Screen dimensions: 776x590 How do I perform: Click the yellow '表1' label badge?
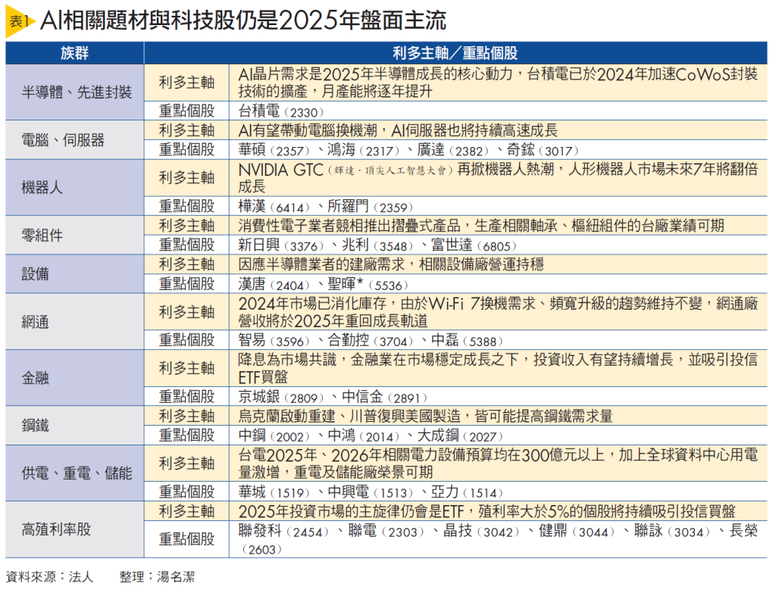20,22
